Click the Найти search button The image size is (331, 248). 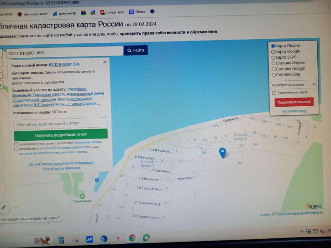136,50
